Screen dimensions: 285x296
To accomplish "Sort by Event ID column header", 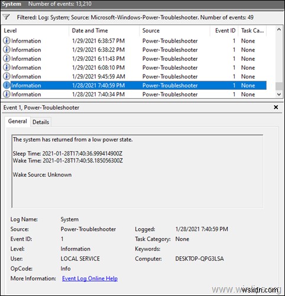I will tap(224, 31).
